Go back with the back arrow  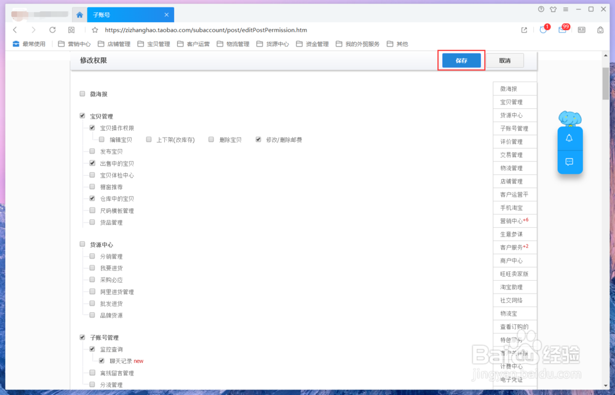[x=15, y=29]
